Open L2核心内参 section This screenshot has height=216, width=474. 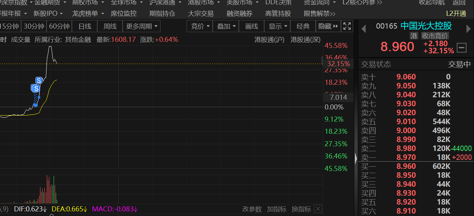[362, 3]
